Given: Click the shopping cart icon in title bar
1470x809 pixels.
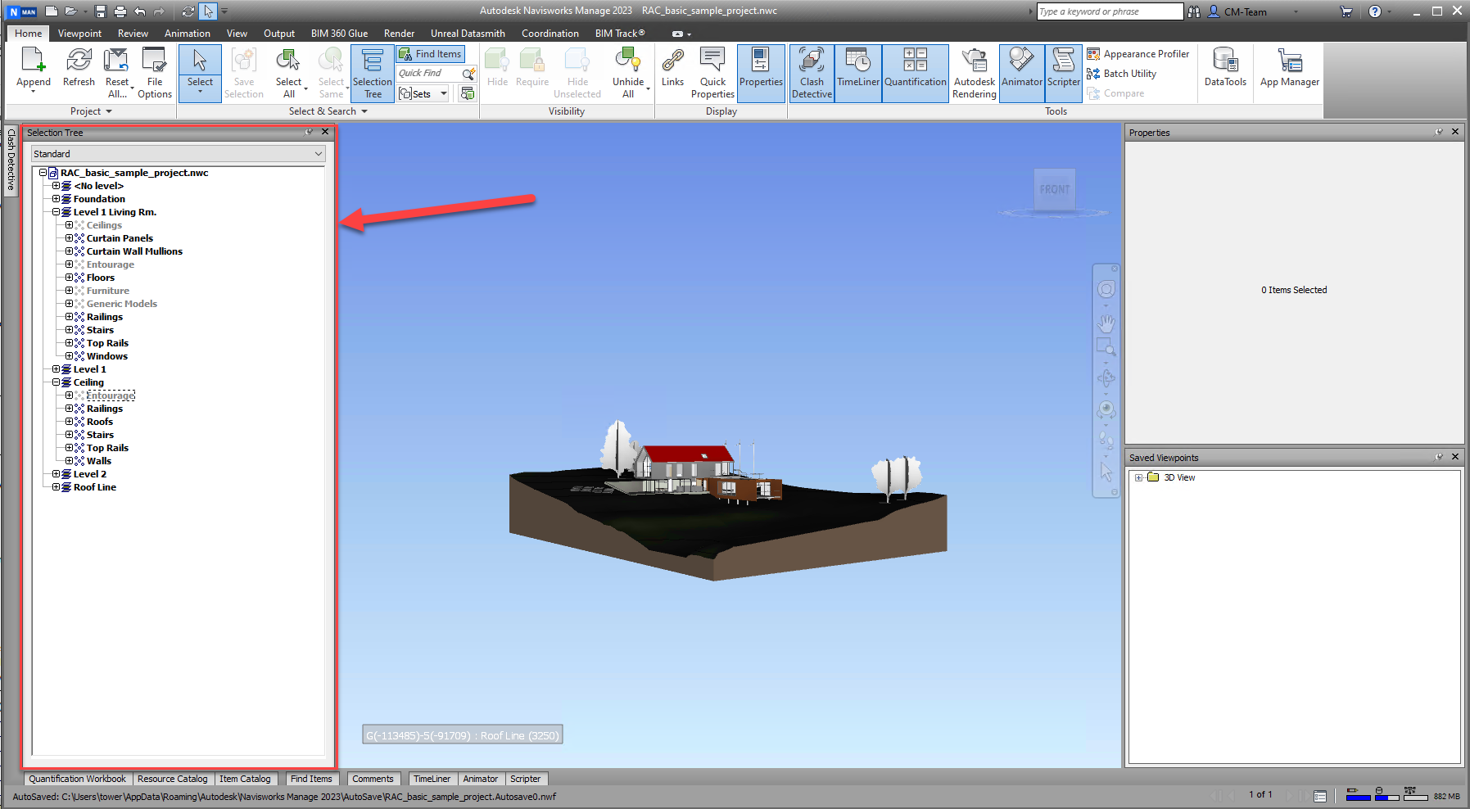Looking at the screenshot, I should pos(1346,11).
